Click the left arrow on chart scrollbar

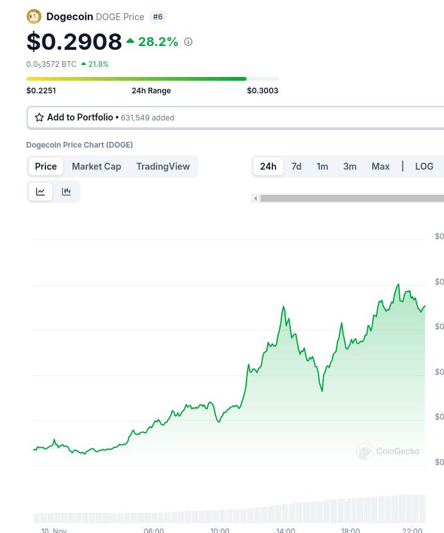click(x=255, y=199)
